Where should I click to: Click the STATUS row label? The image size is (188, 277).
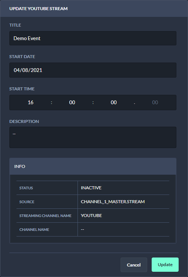[x=26, y=188]
